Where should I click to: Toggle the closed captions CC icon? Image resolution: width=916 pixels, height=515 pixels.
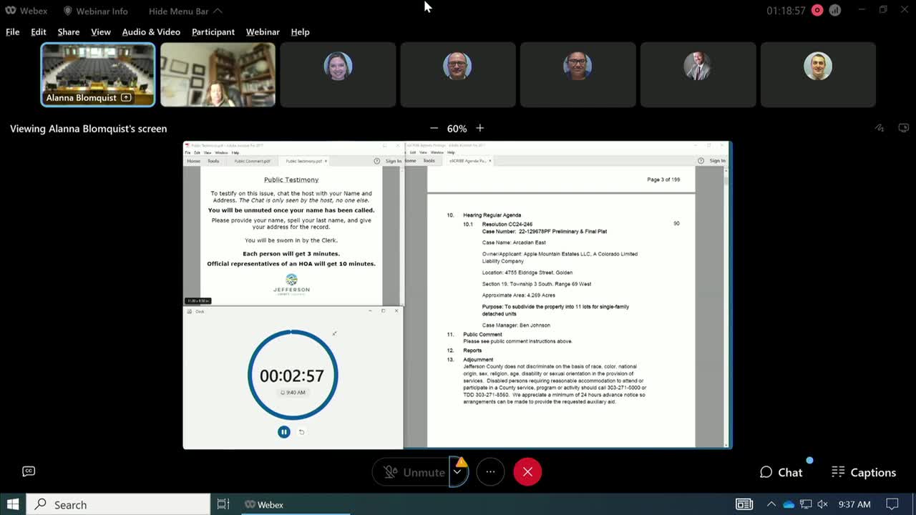pos(29,471)
